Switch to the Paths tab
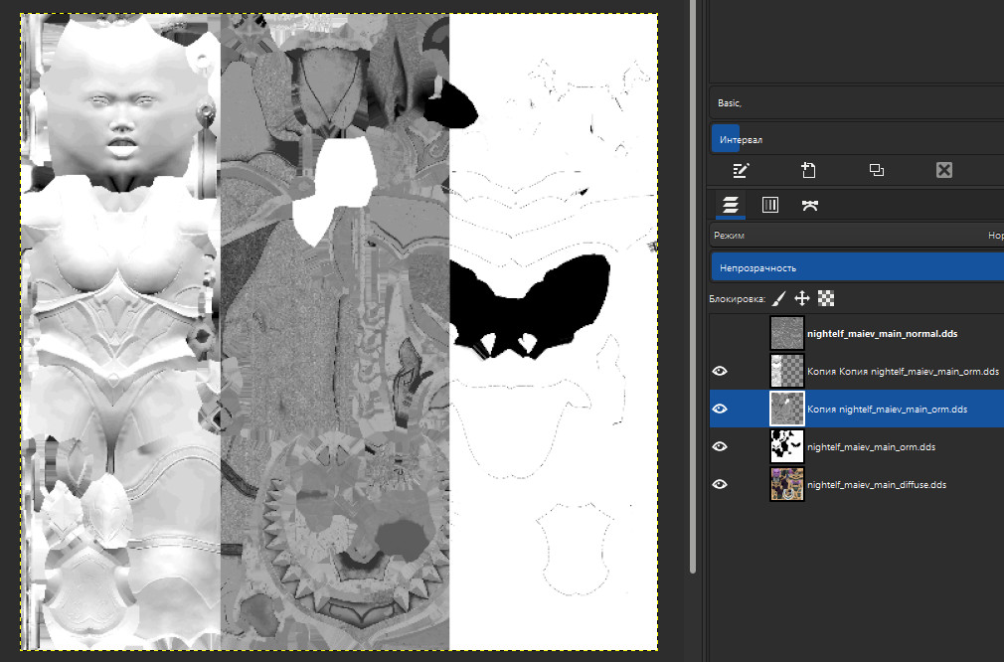The height and width of the screenshot is (662, 1004). tap(810, 205)
